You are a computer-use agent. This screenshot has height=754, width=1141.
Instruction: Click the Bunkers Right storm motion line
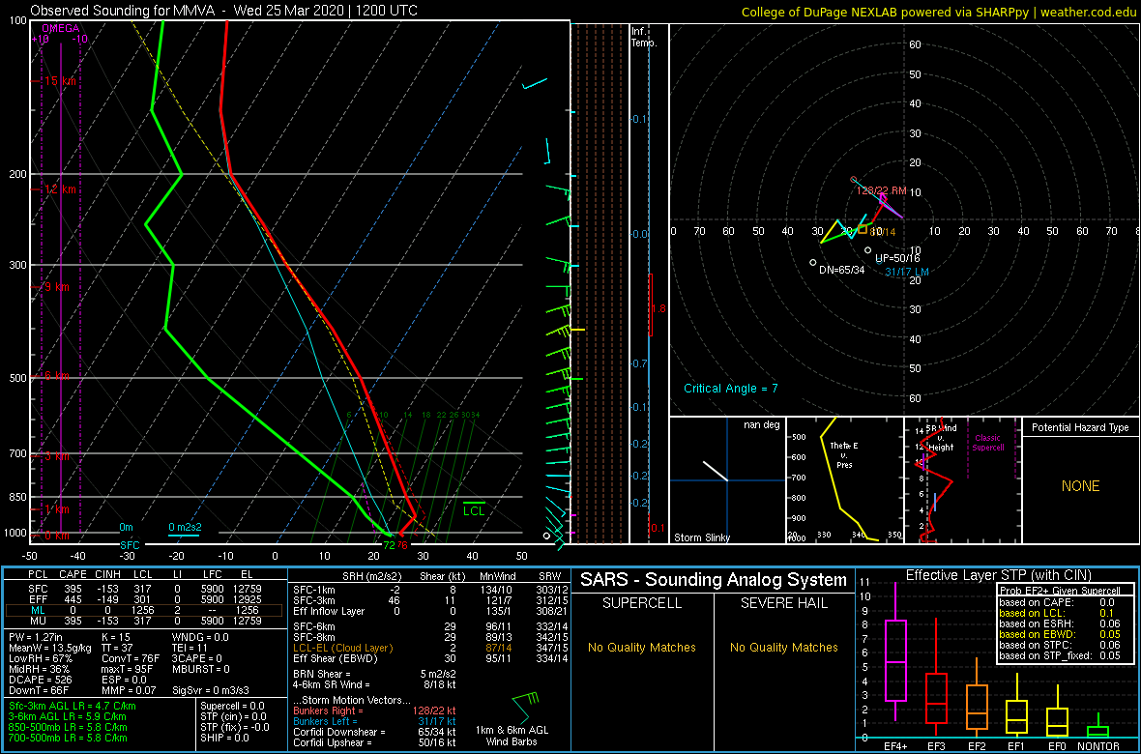tap(374, 711)
